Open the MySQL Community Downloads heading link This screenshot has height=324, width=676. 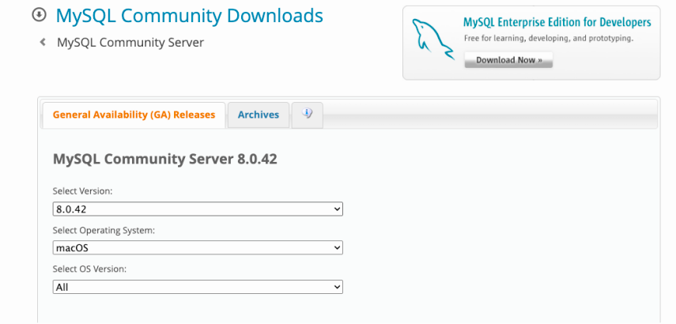[189, 15]
